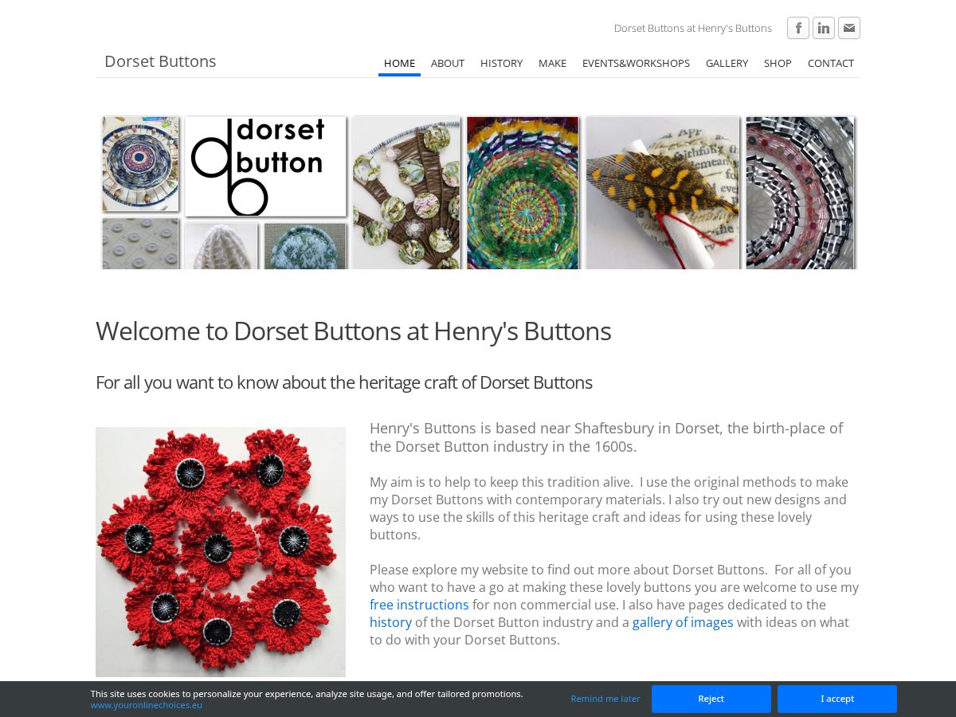Follow the free instructions link
Viewport: 956px width, 717px height.
[419, 605]
